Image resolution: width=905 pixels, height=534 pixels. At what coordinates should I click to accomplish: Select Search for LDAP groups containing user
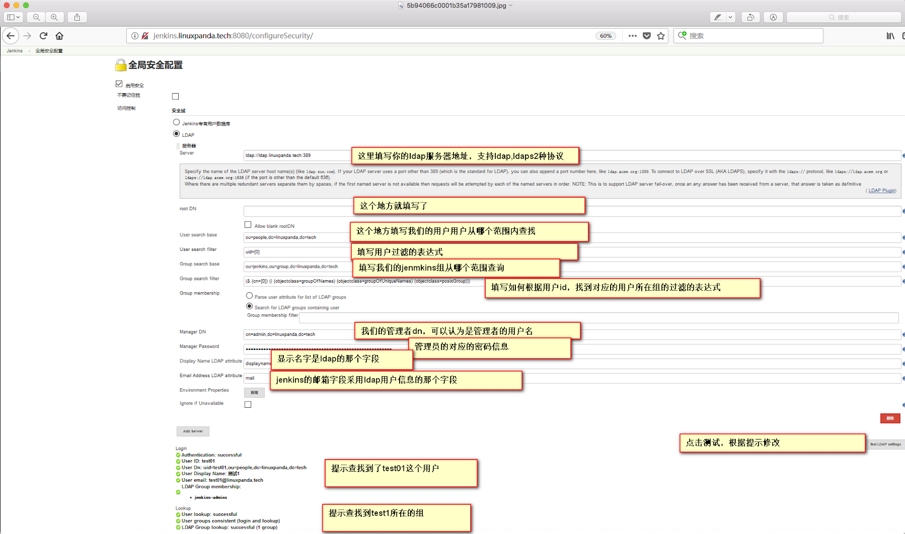(249, 306)
